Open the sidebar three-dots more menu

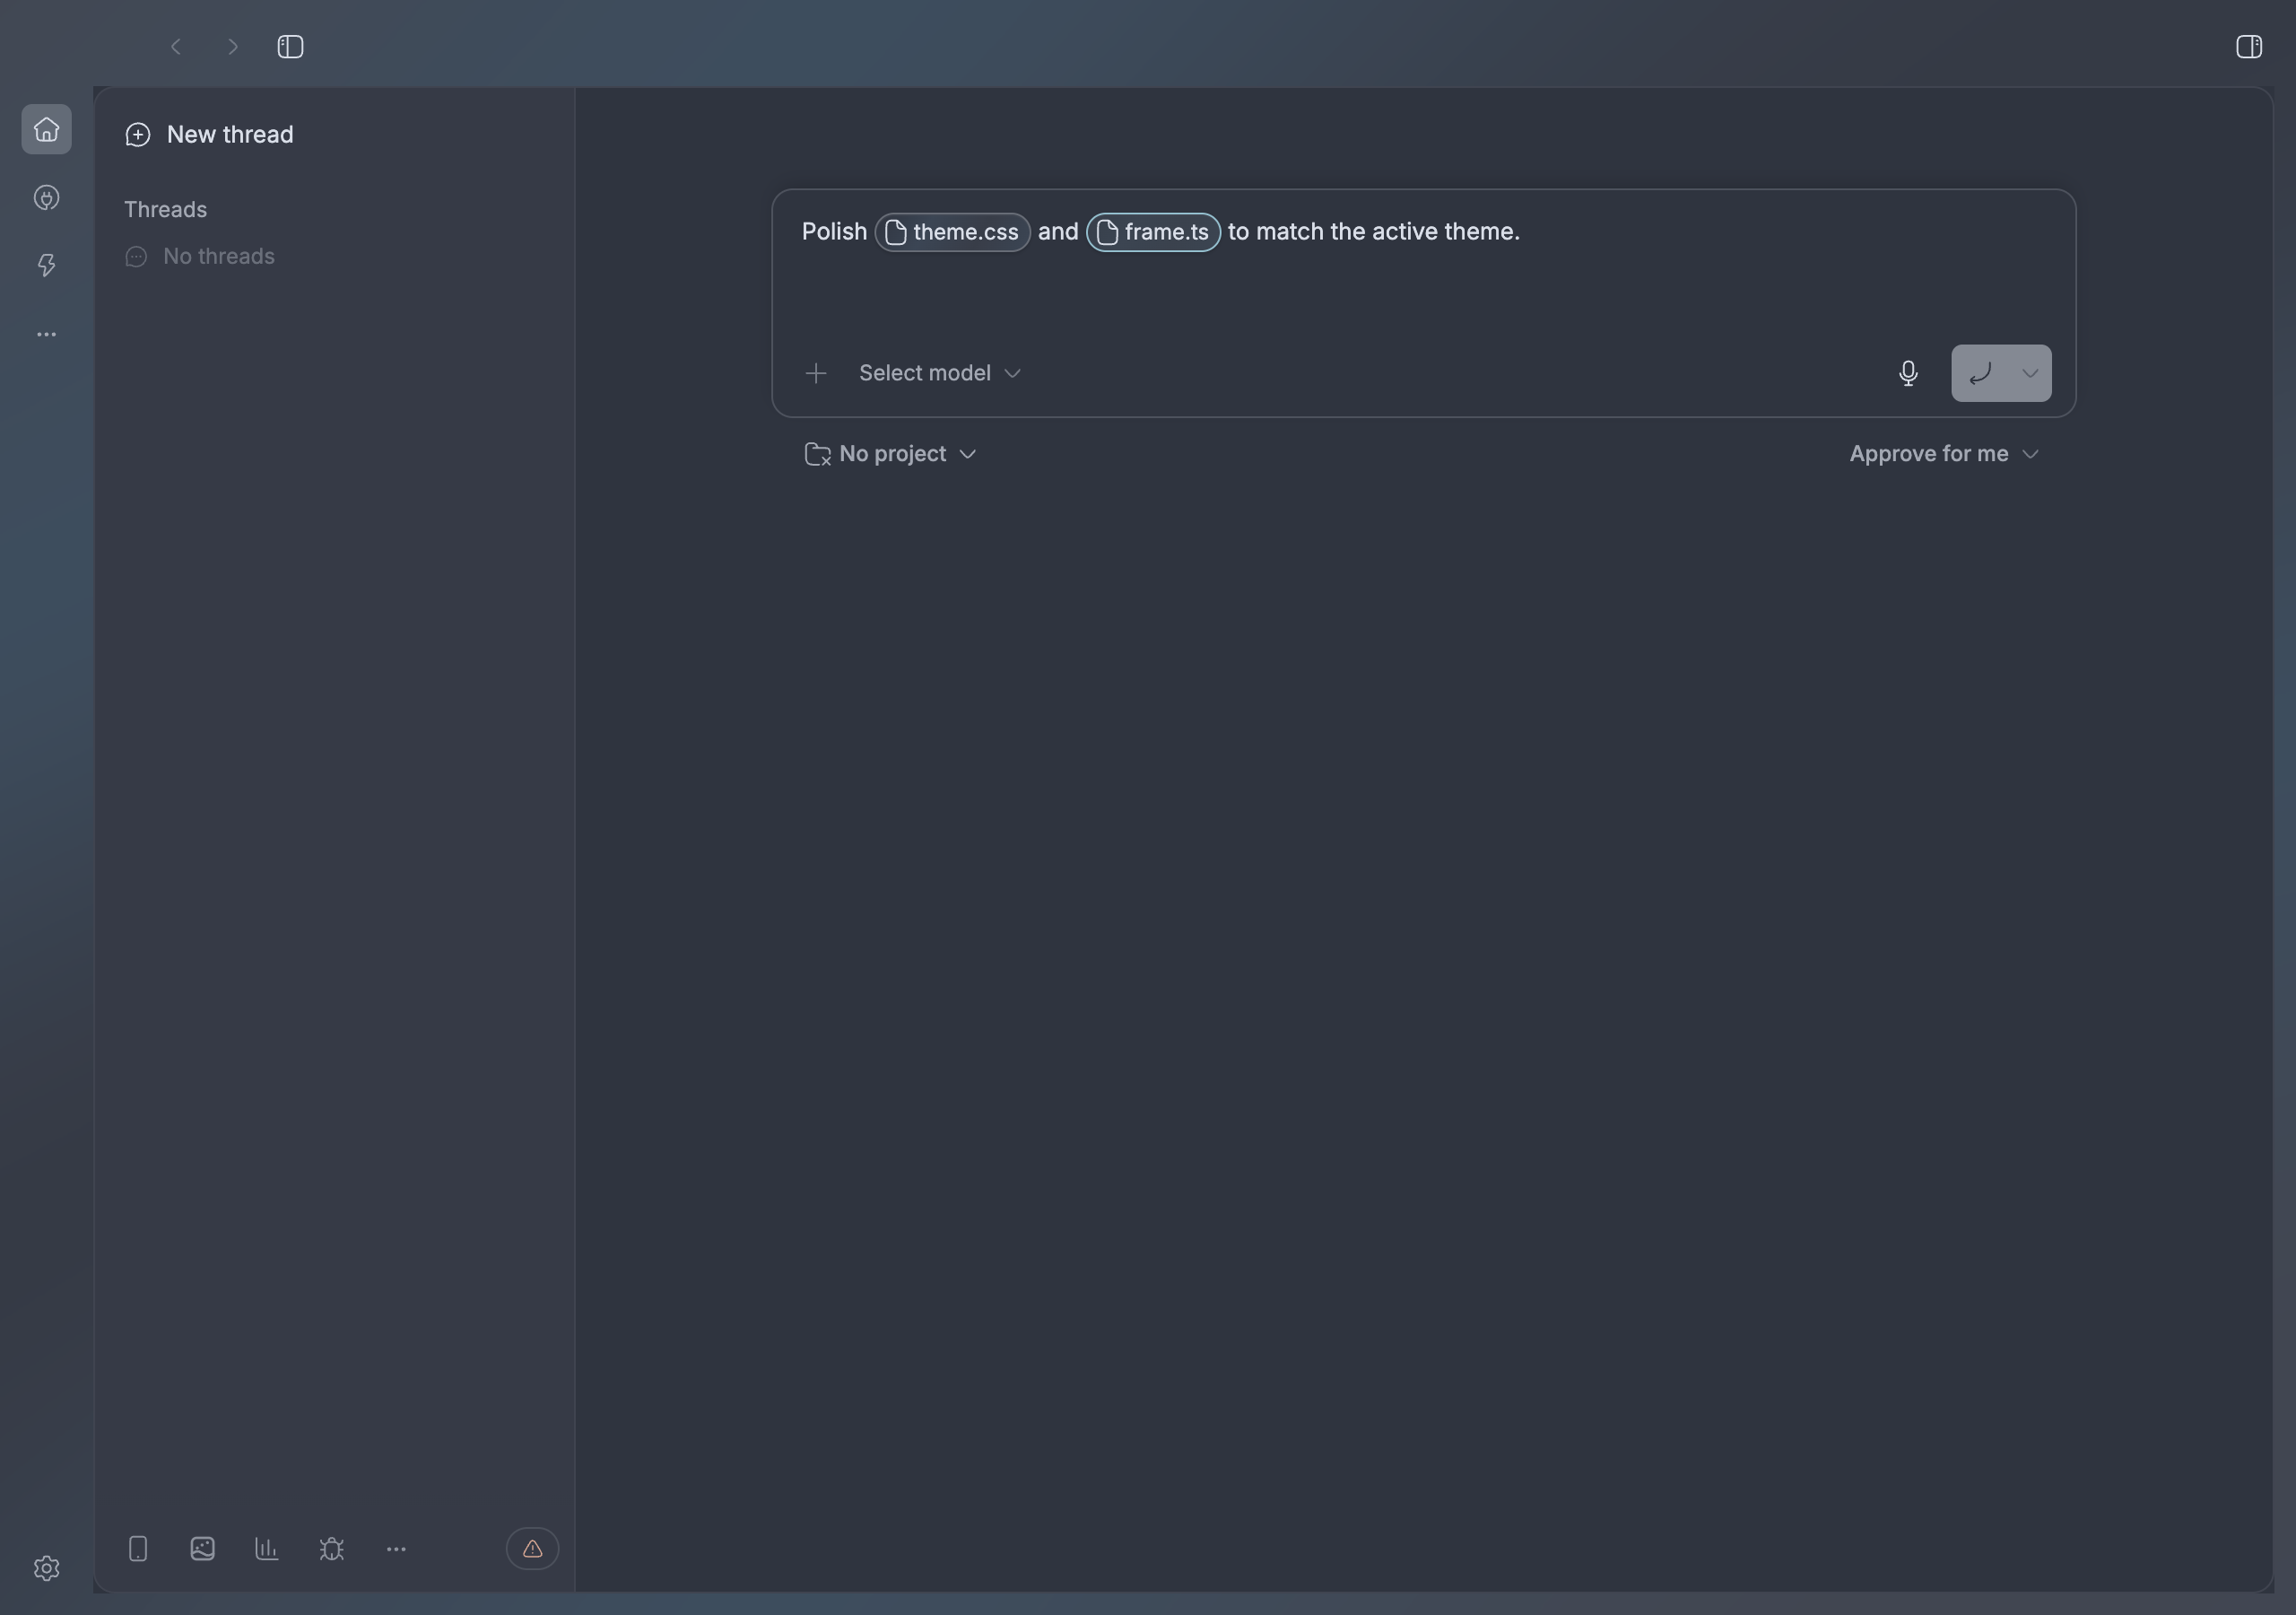pyautogui.click(x=46, y=334)
